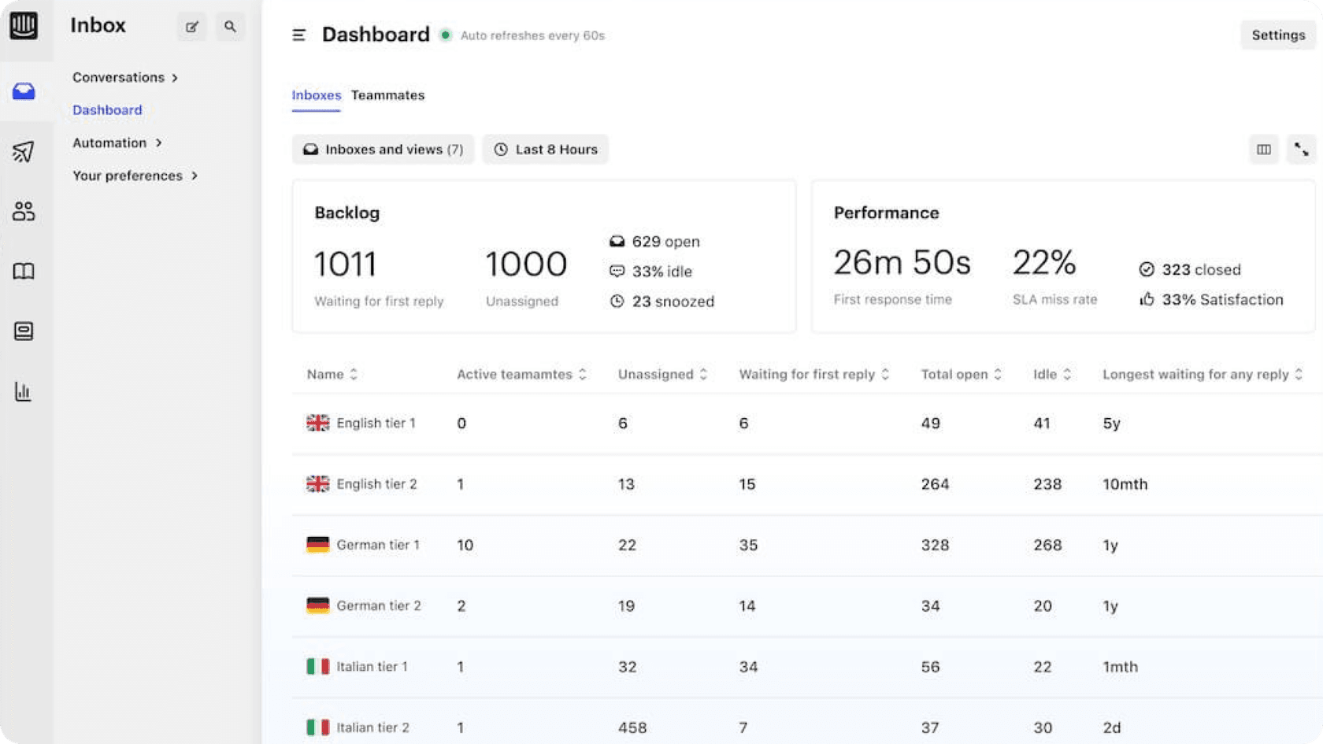The height and width of the screenshot is (744, 1323).
Task: Click the compose new conversation icon
Action: tap(191, 27)
